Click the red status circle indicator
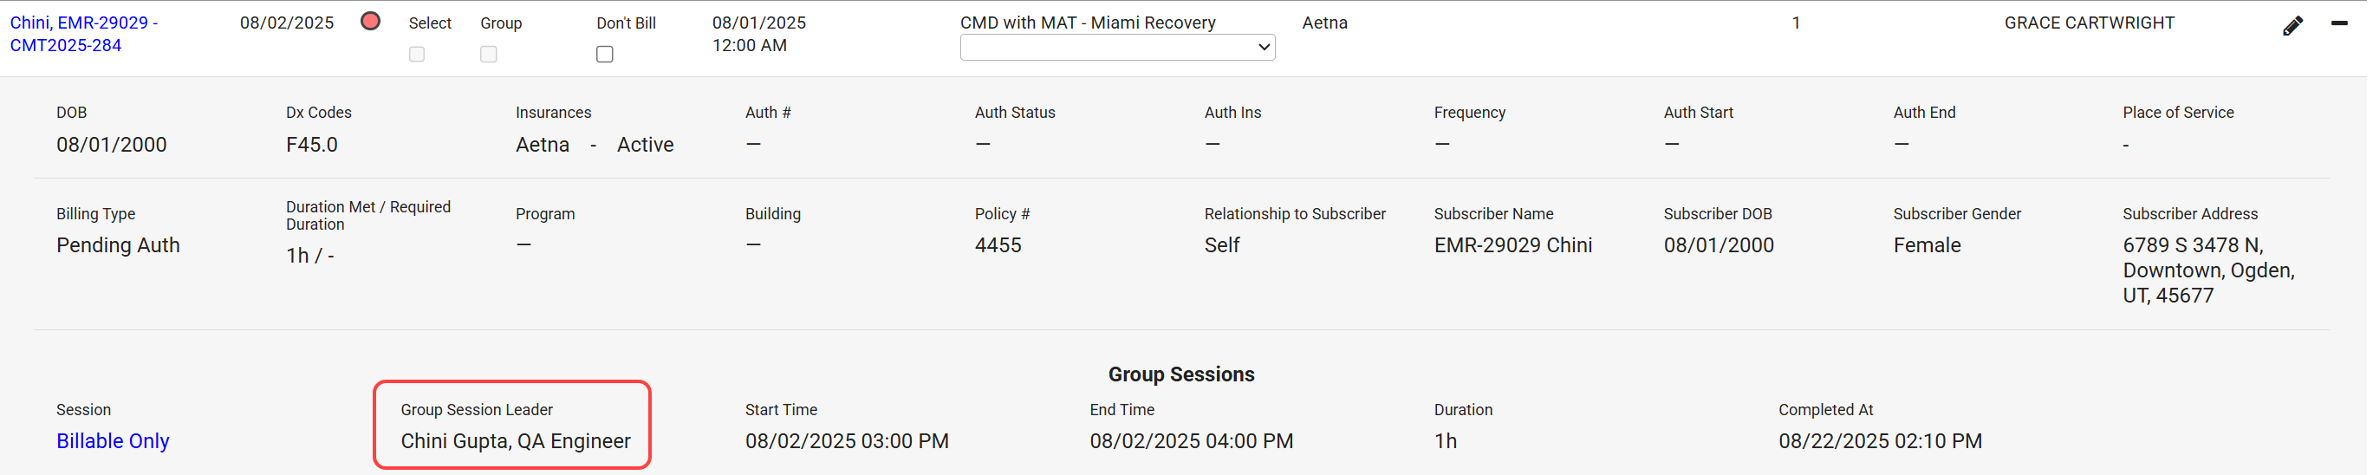The height and width of the screenshot is (475, 2373). 371,21
